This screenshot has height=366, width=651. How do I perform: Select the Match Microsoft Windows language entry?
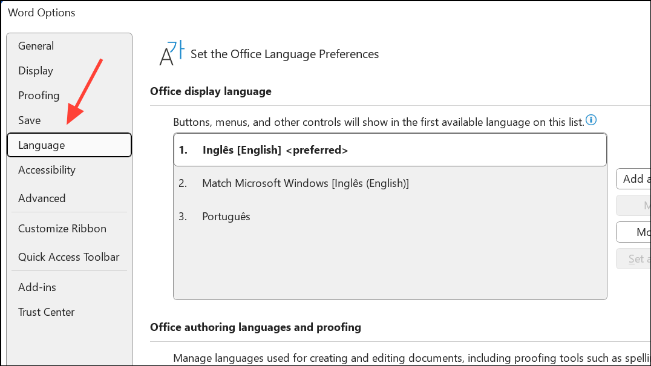306,183
